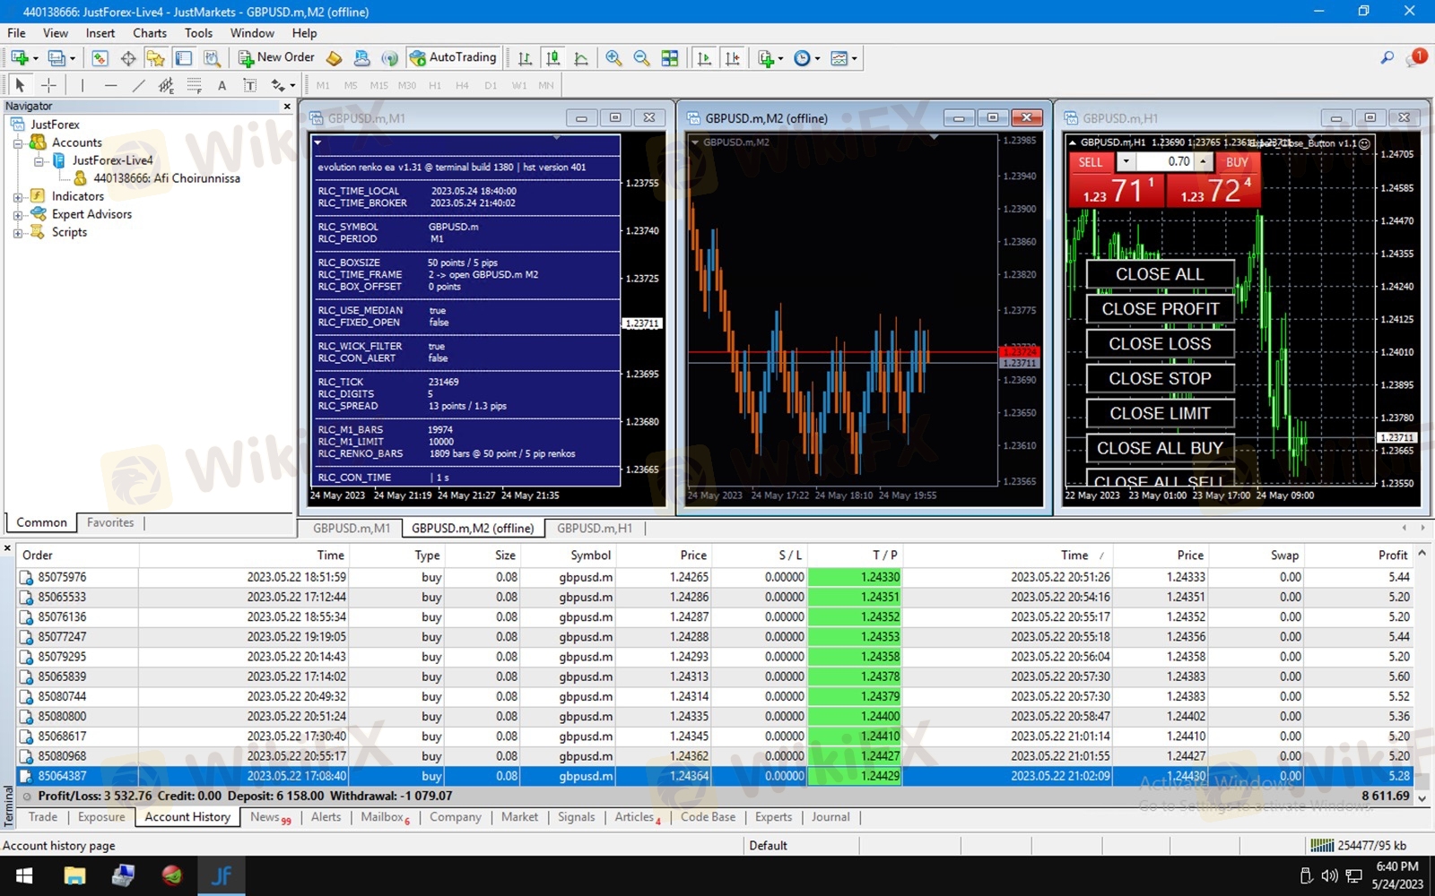The width and height of the screenshot is (1435, 896).
Task: Select the Crosshair cursor tool
Action: [48, 85]
